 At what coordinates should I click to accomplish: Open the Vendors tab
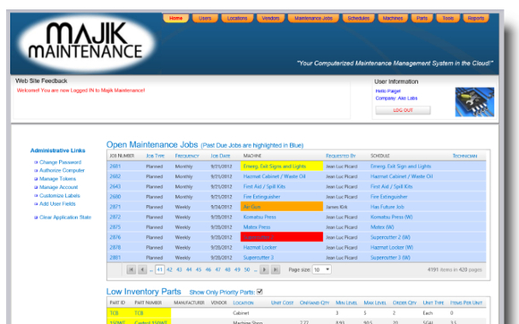tap(270, 18)
